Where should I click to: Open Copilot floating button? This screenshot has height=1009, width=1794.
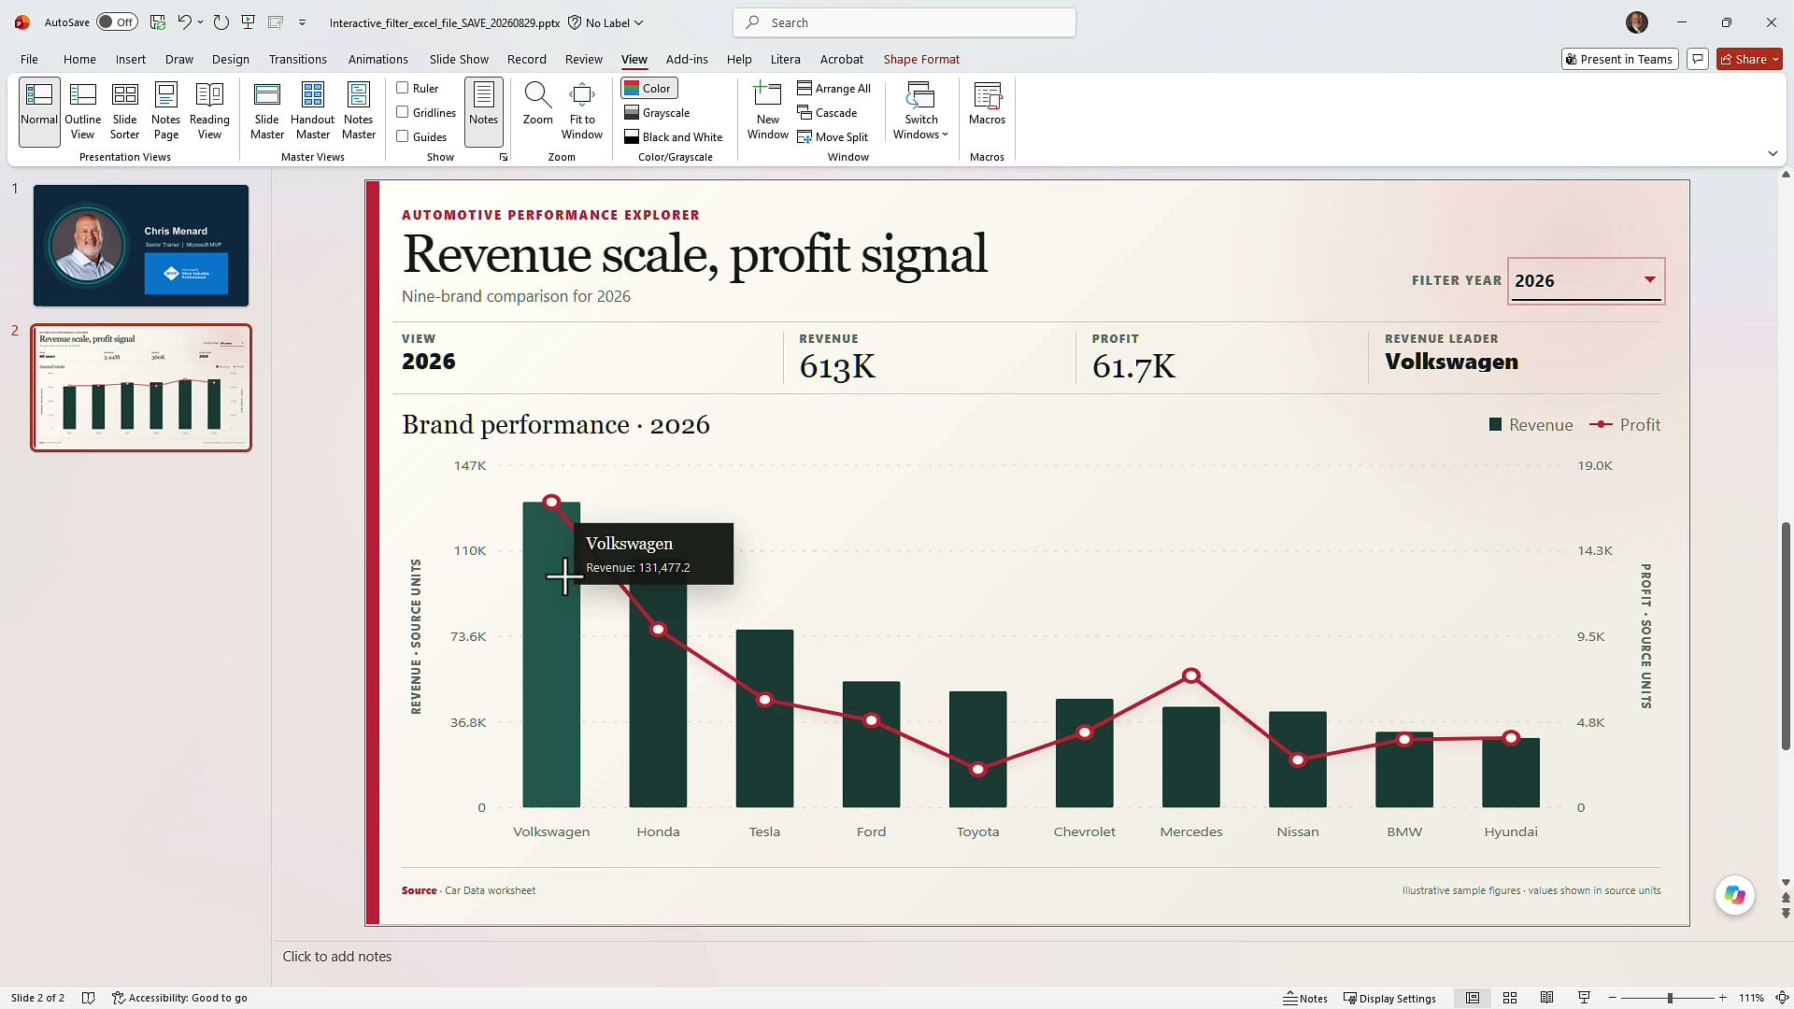click(1735, 895)
